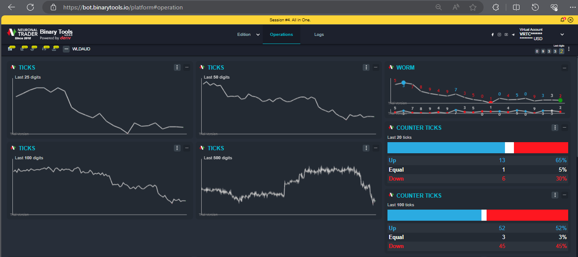This screenshot has height=257, width=578.
Task: Select the Operations tab
Action: 281,34
